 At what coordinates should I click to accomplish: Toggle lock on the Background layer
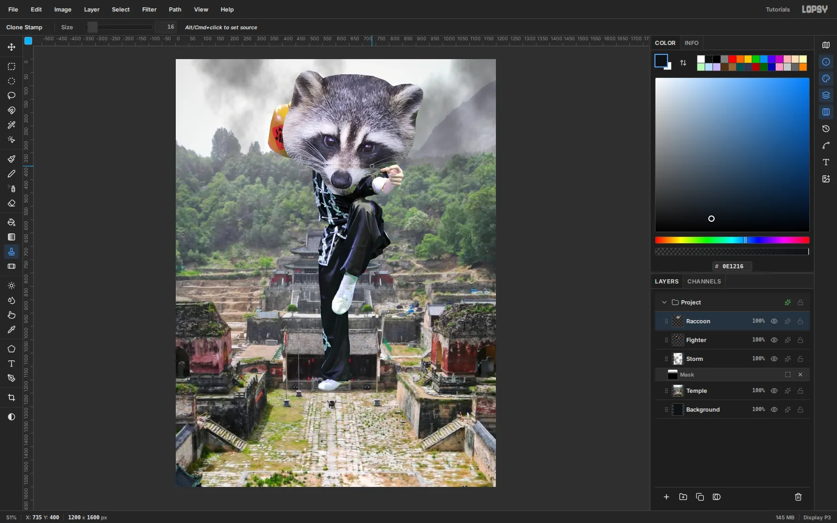(x=800, y=410)
